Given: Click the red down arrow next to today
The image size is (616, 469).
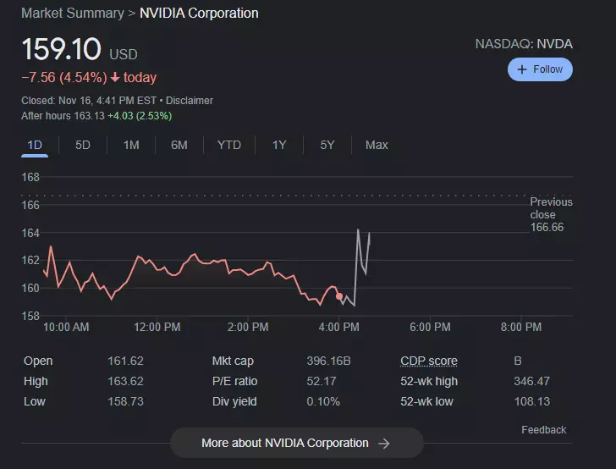Looking at the screenshot, I should [x=115, y=78].
